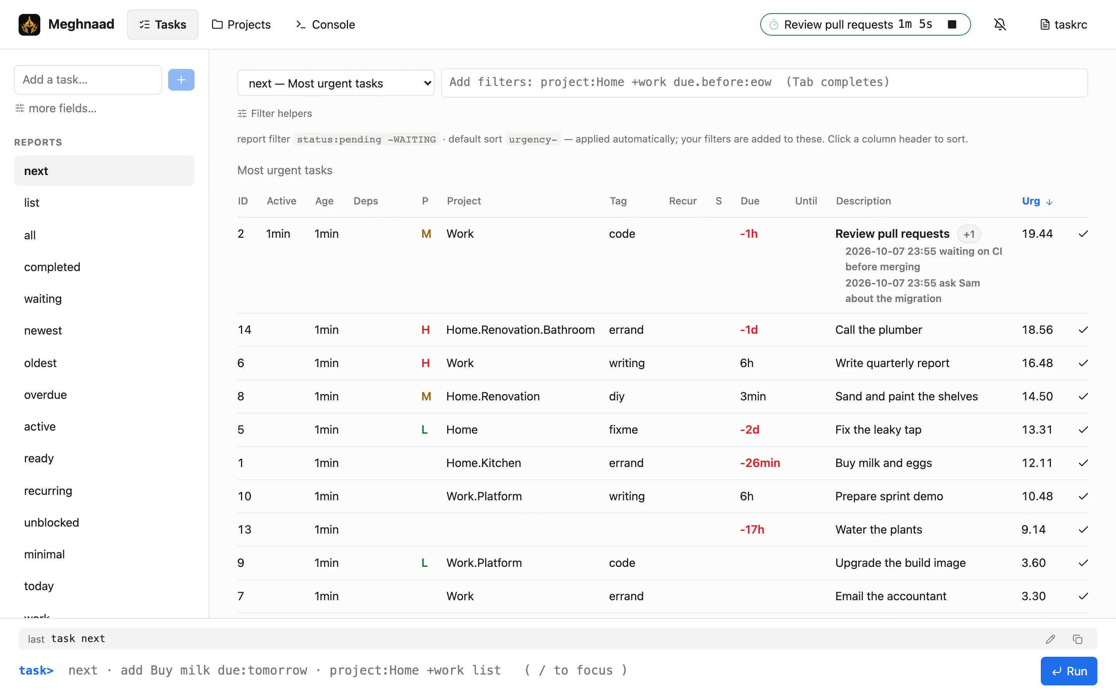
Task: Complete the Write quarterly report task
Action: (x=1083, y=363)
